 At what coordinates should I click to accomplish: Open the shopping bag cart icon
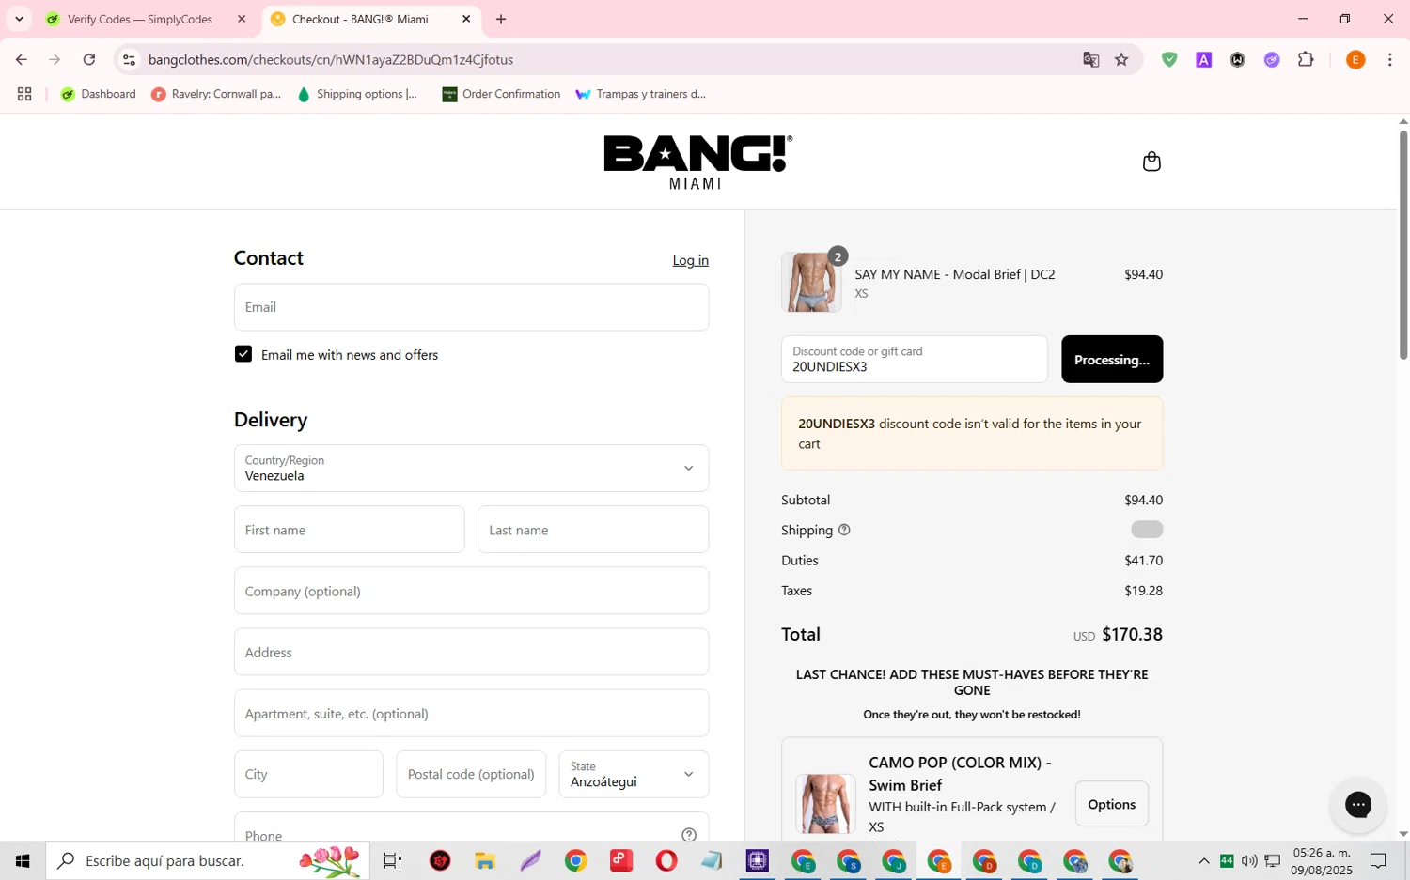click(1151, 162)
